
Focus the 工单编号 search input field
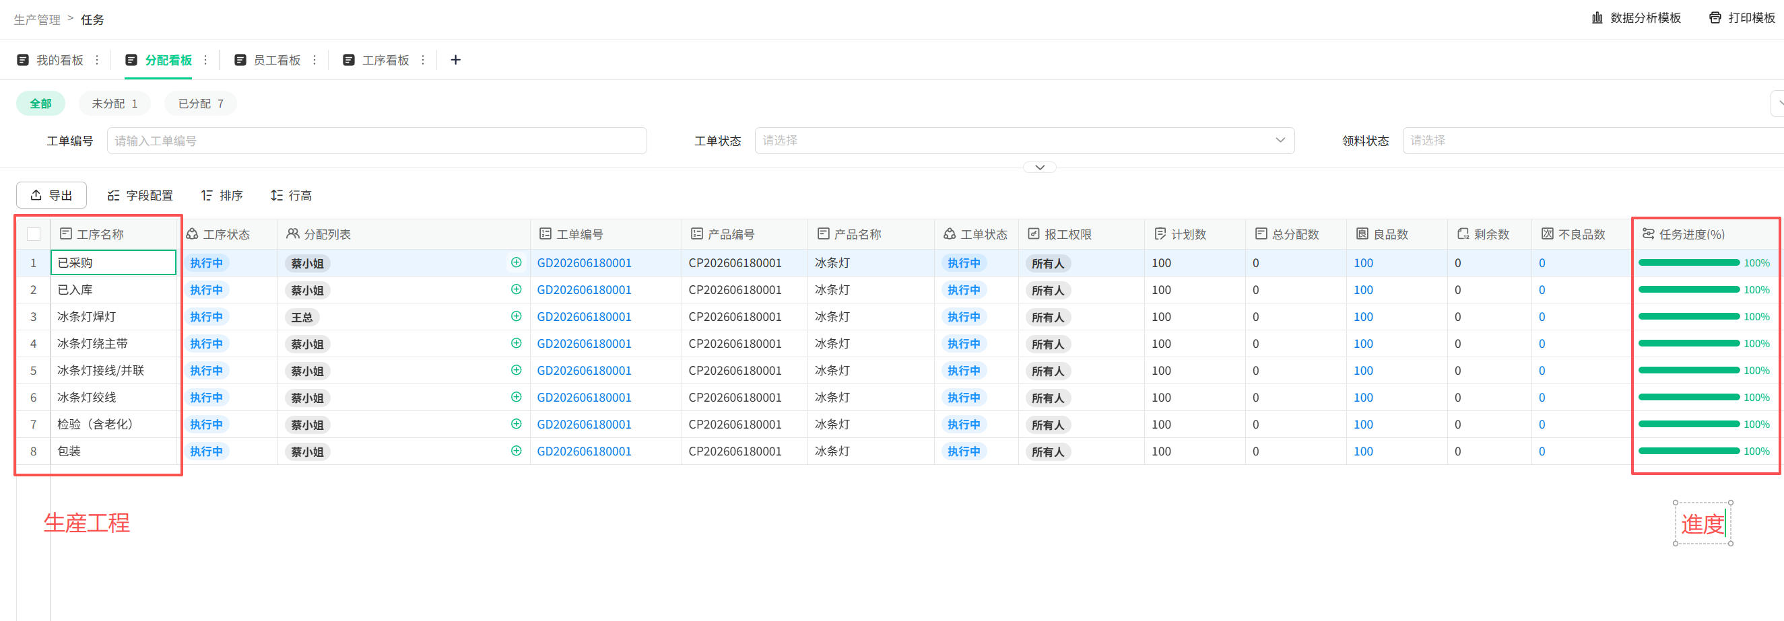coord(376,141)
